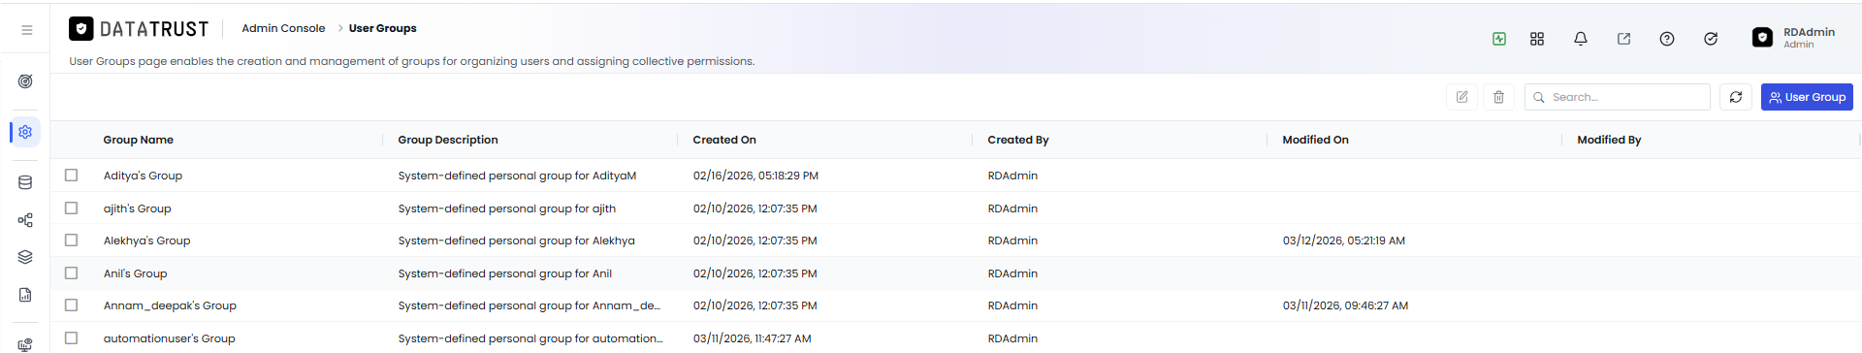1862x353 pixels.
Task: Click the DATATRUST shield logo
Action: tap(81, 29)
